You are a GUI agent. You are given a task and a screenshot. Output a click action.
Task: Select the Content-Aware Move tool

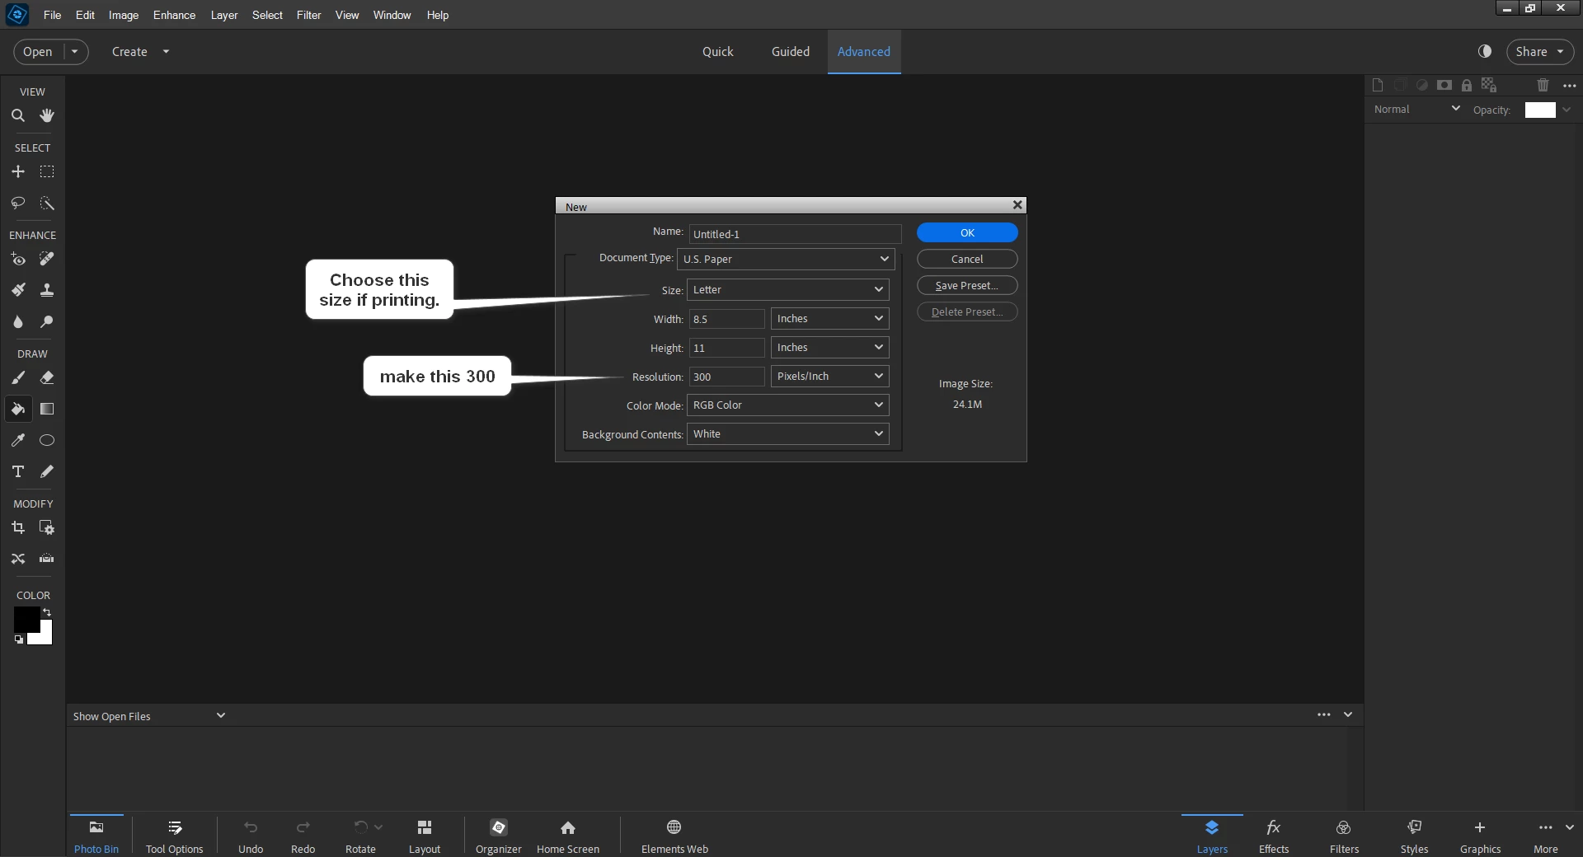tap(18, 559)
